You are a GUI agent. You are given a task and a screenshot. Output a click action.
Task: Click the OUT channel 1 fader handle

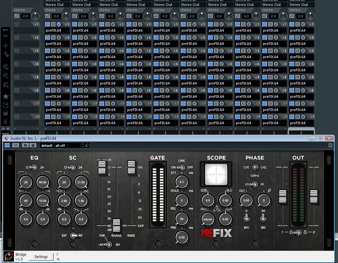point(282,196)
